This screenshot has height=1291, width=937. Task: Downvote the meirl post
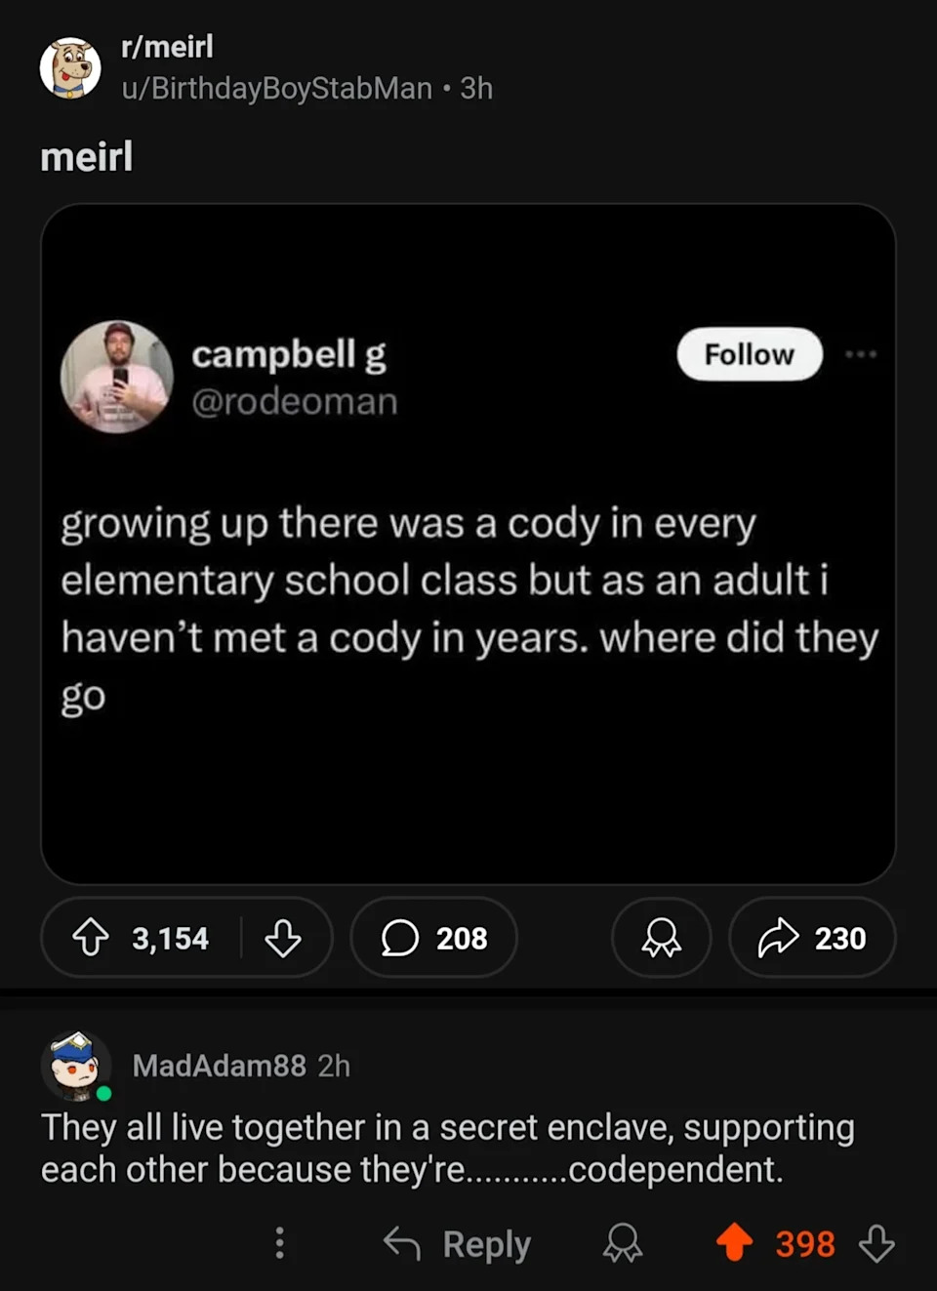point(283,938)
